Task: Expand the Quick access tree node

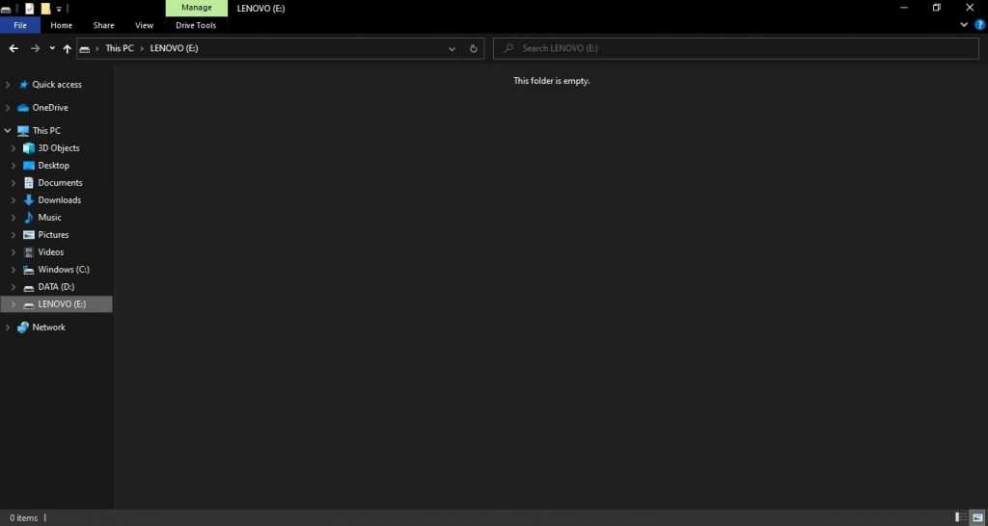Action: click(8, 85)
